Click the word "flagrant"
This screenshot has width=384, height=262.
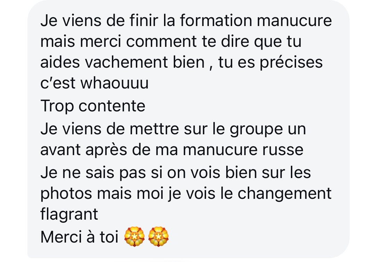pos(69,214)
